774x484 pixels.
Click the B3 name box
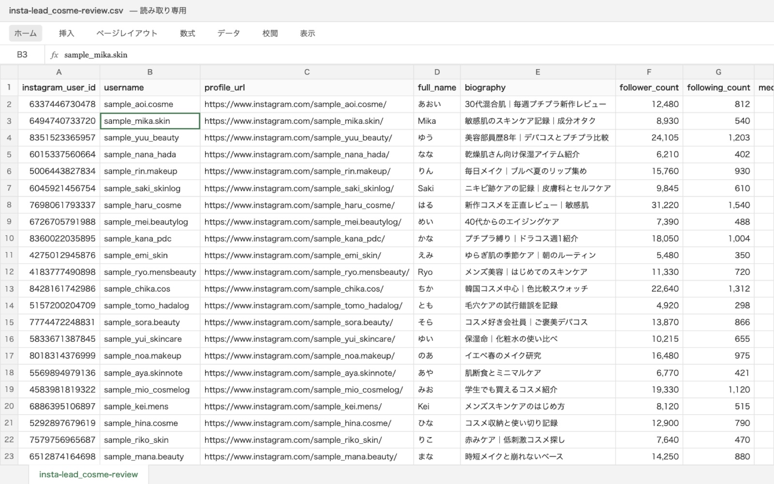(x=22, y=55)
